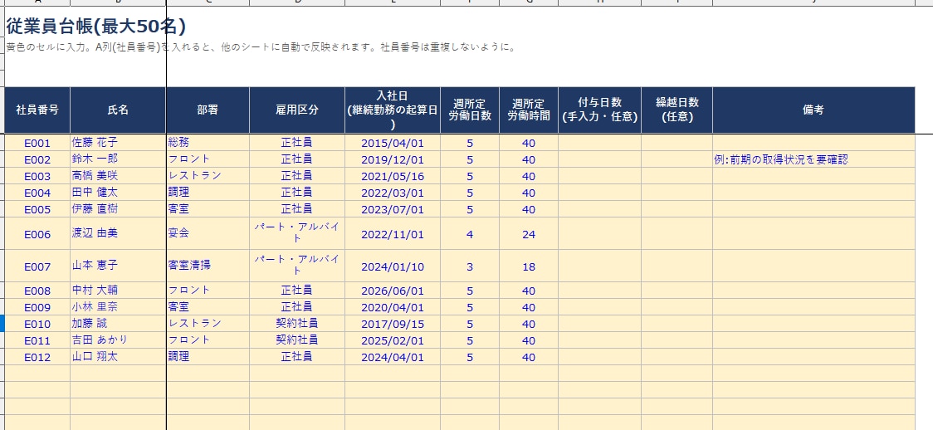The image size is (933, 430).
Task: Select the name cell 中村 大輔
Action: point(118,291)
